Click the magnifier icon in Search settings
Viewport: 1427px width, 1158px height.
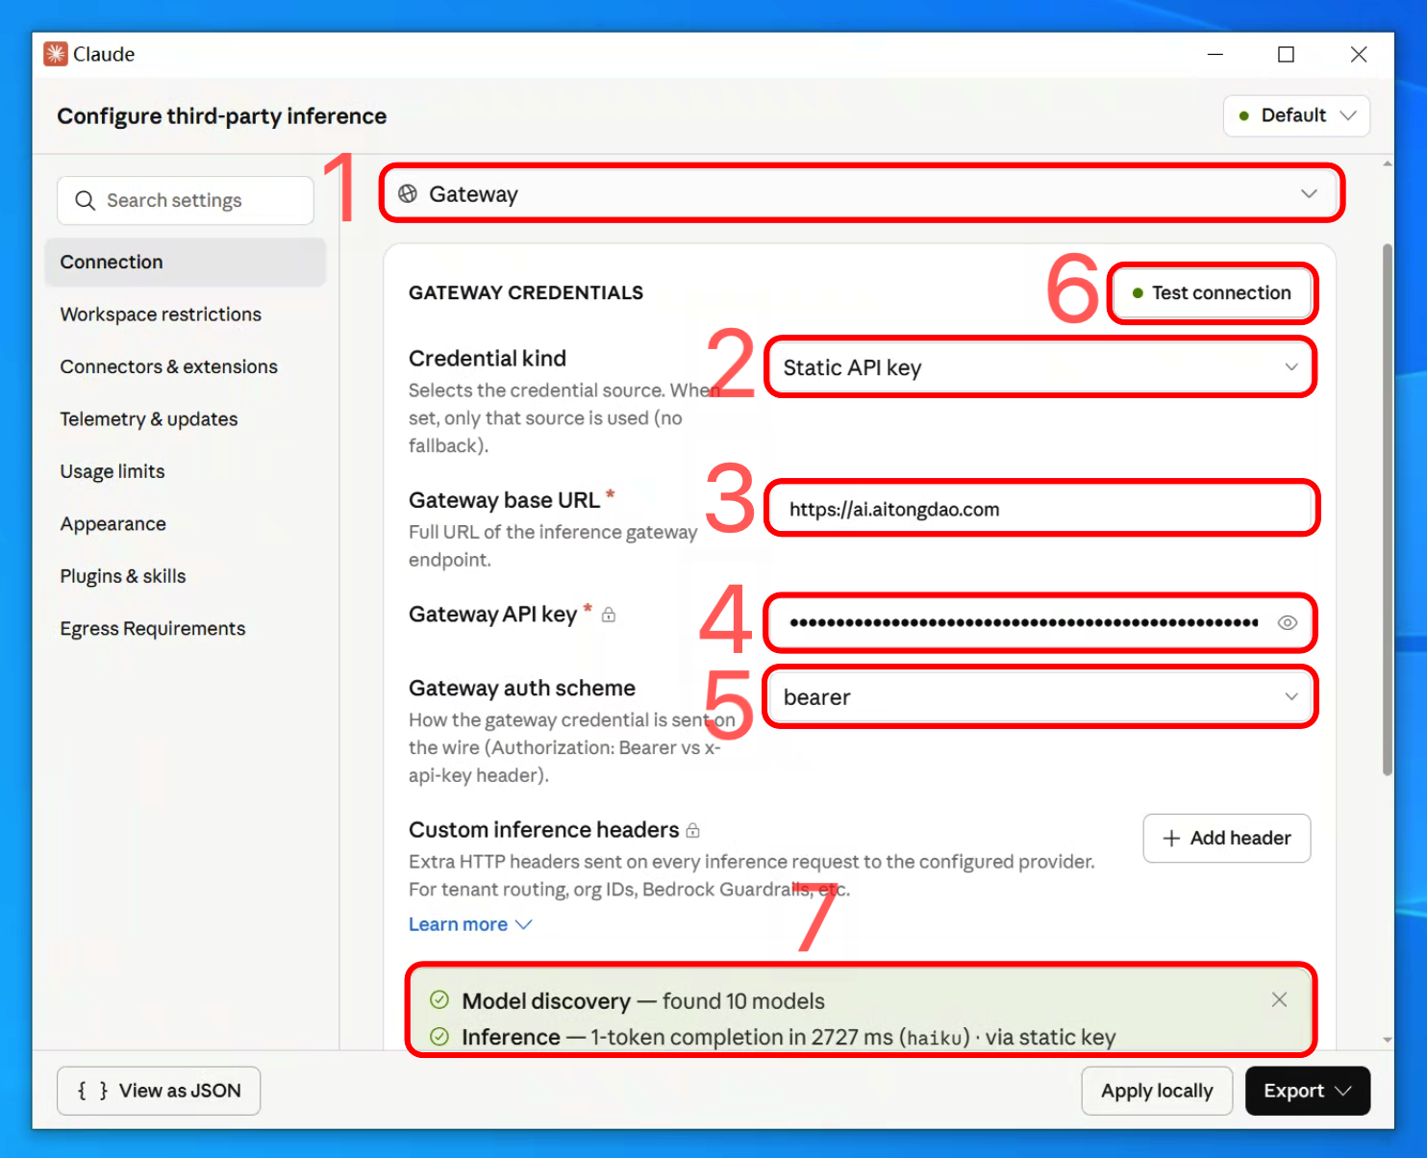click(x=85, y=200)
